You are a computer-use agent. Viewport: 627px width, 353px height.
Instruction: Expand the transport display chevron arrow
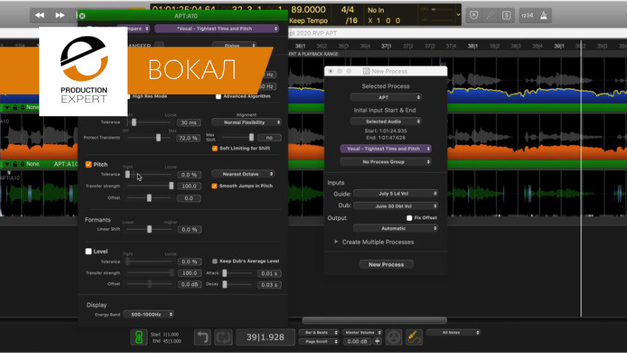458,15
